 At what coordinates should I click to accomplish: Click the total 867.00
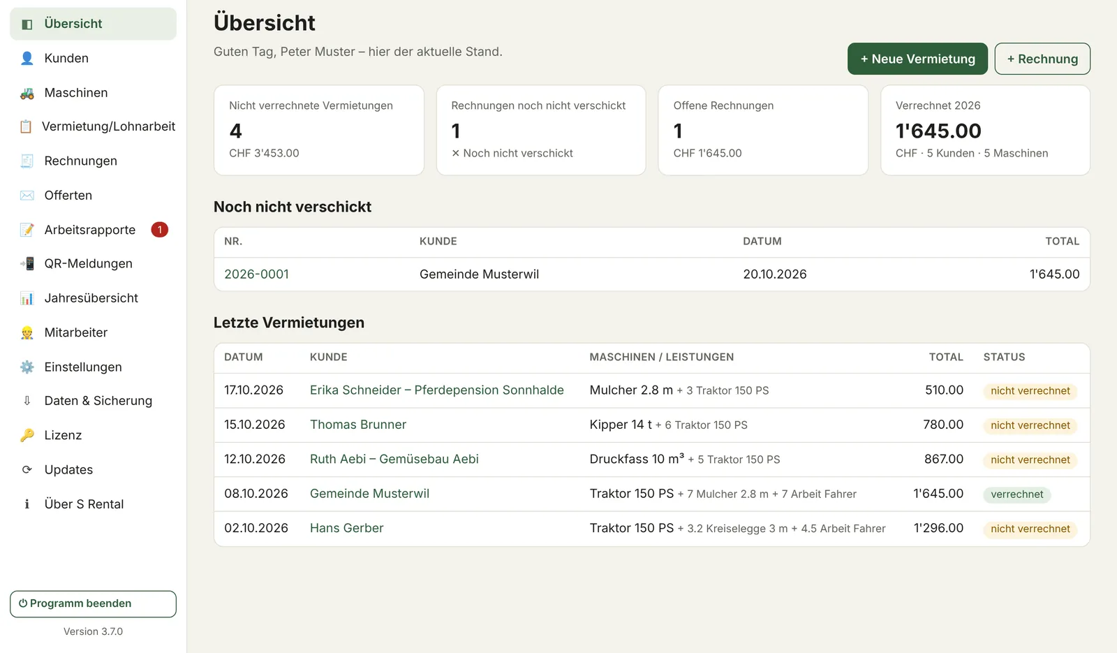[x=944, y=460]
